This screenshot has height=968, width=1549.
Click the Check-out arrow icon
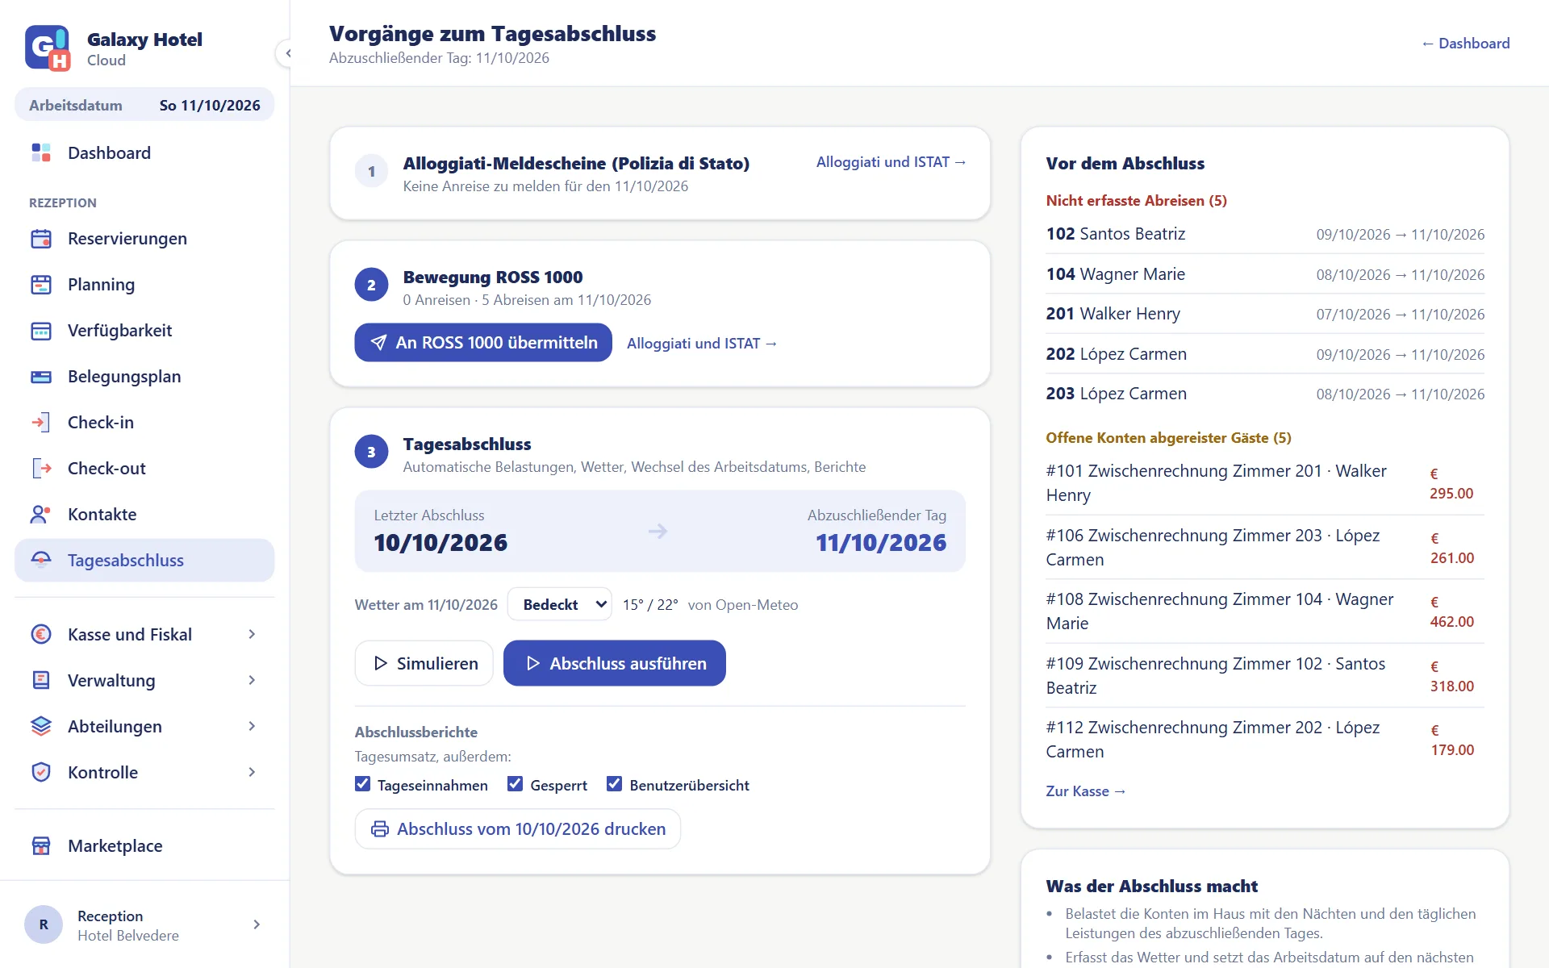tap(41, 469)
